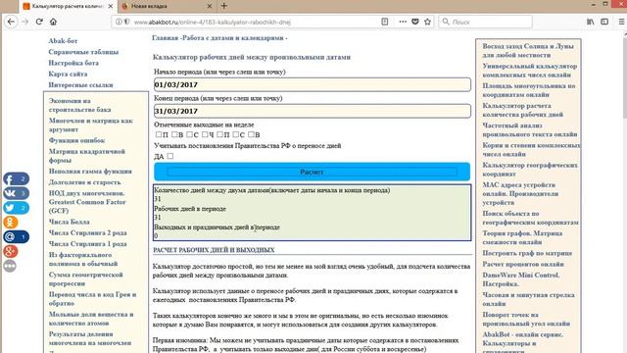This screenshot has height=353, width=627.
Task: Show site information icon in address bar
Action: click(119, 22)
